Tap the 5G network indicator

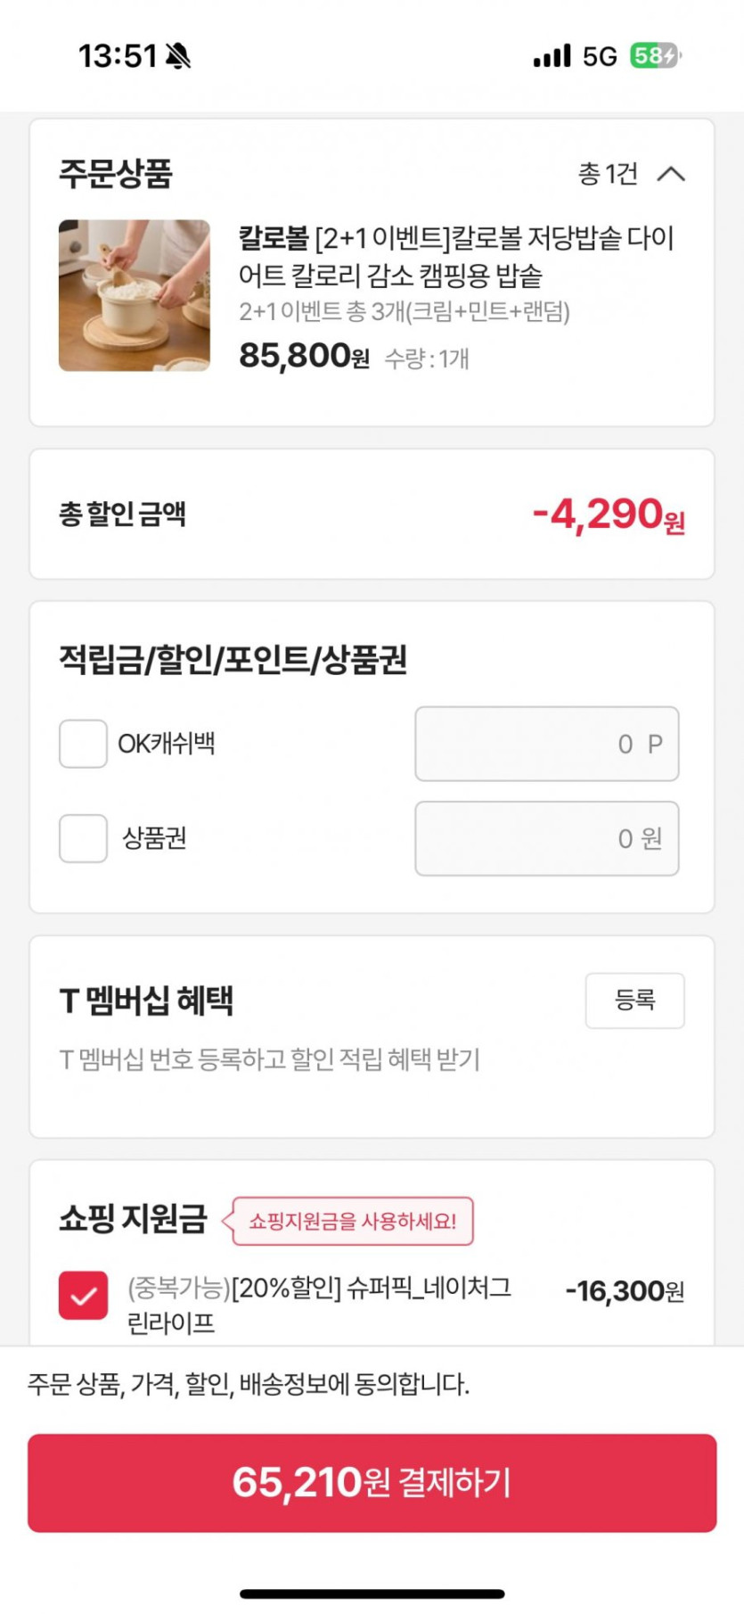[600, 56]
